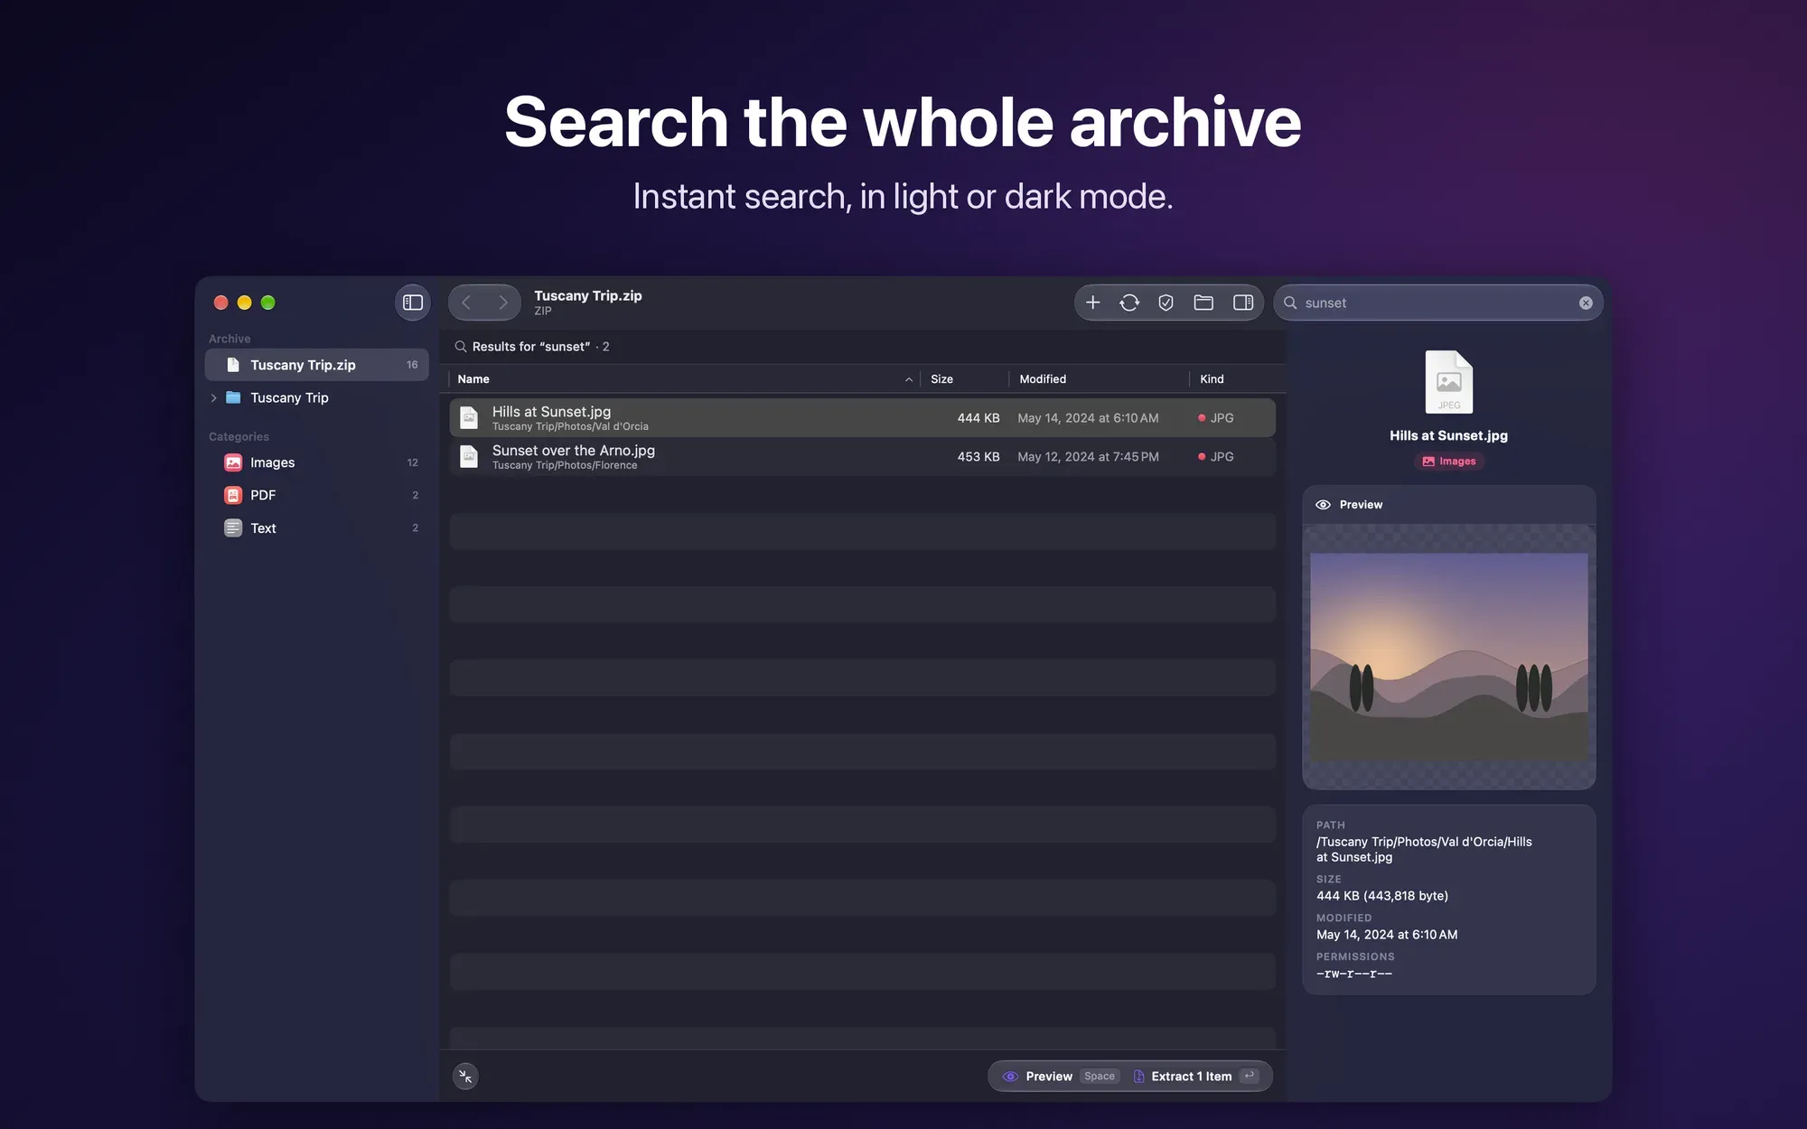Go back with the left chevron button

466,303
